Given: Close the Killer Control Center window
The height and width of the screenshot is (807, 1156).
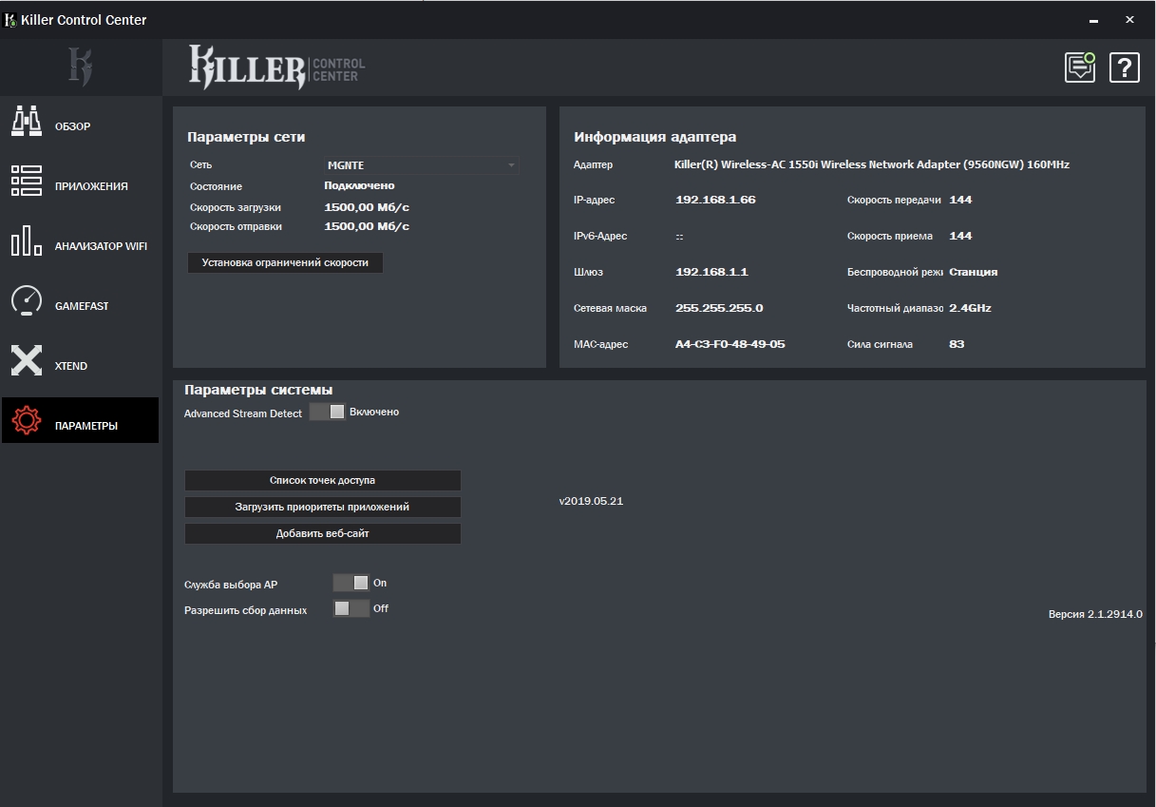Looking at the screenshot, I should point(1129,19).
